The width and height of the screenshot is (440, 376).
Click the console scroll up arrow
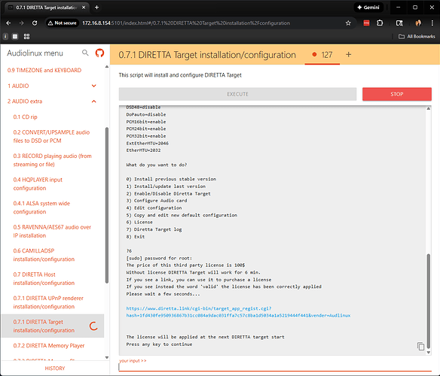pos(429,108)
